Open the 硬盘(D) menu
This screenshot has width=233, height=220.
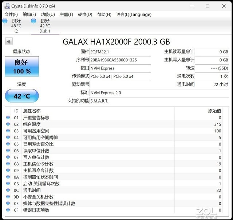pyautogui.click(x=85, y=14)
